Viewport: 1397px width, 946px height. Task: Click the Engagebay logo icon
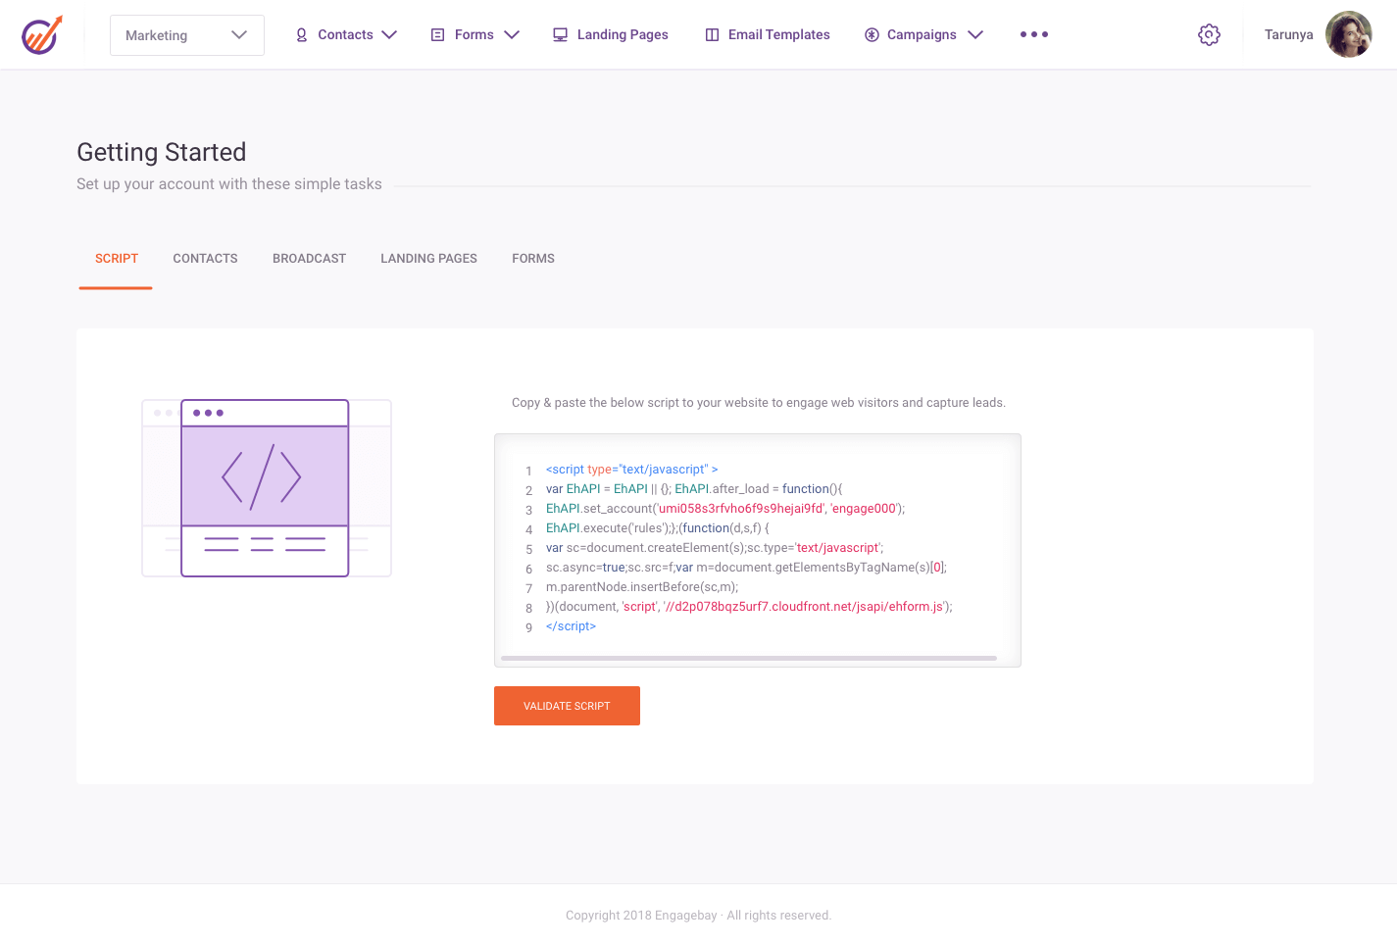pos(42,35)
